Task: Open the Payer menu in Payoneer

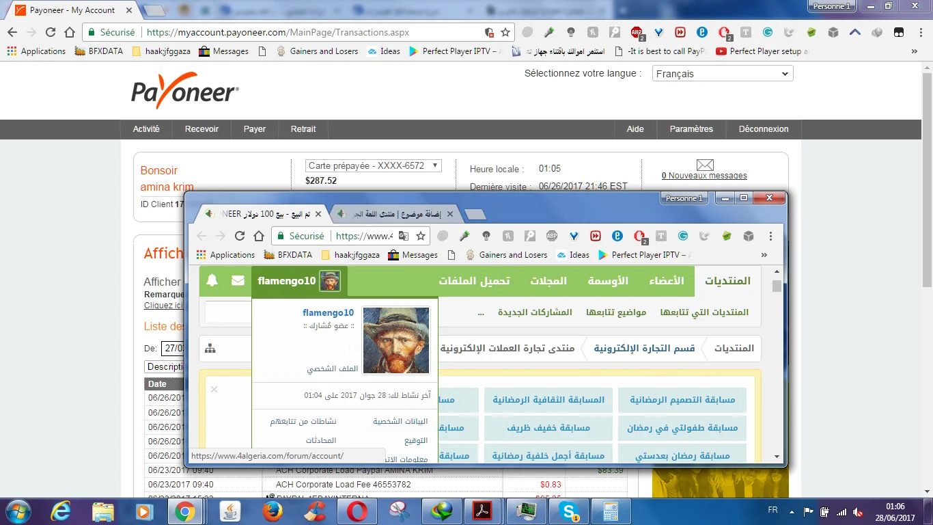Action: (x=255, y=129)
